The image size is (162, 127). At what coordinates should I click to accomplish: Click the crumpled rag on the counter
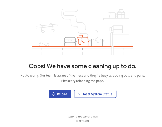44,44
